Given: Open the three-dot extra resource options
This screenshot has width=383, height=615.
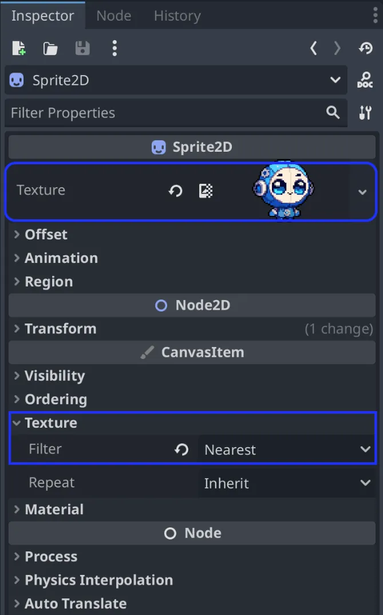Looking at the screenshot, I should (x=114, y=49).
